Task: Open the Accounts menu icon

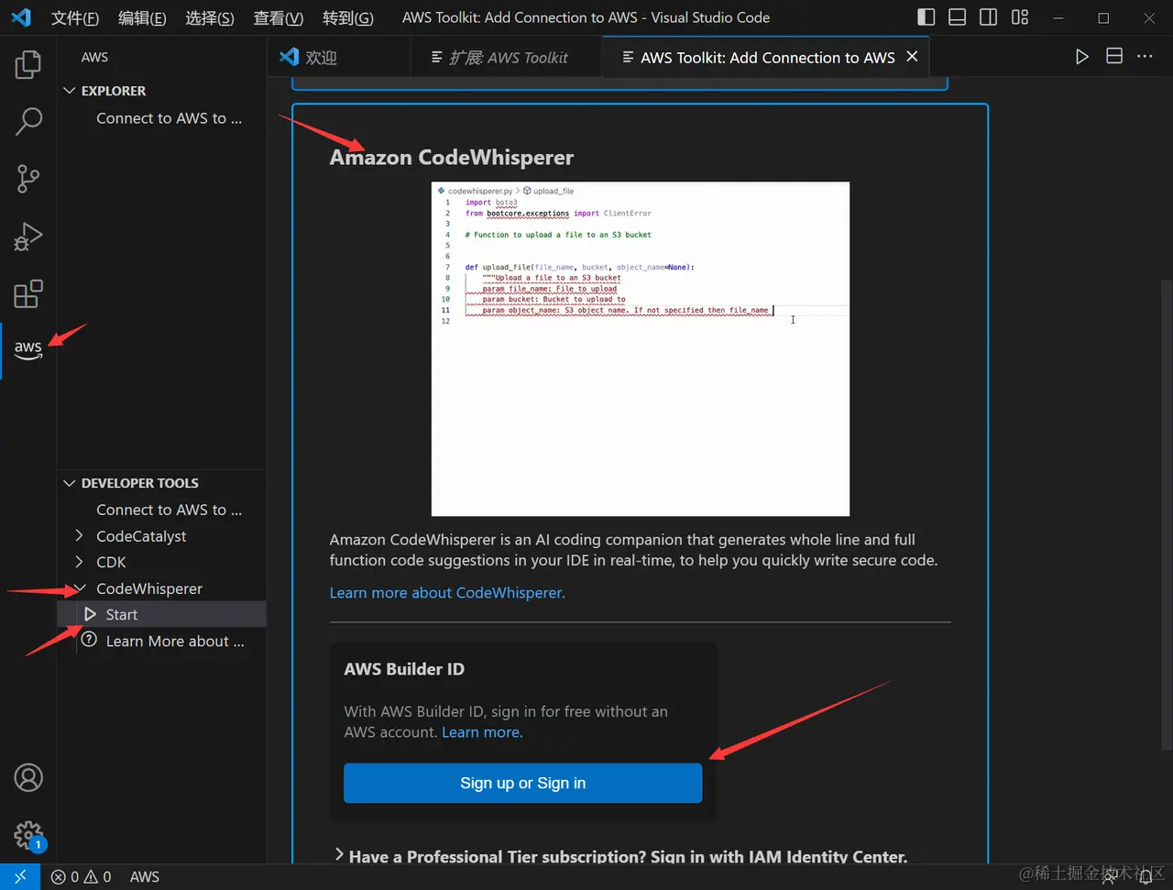Action: (28, 778)
